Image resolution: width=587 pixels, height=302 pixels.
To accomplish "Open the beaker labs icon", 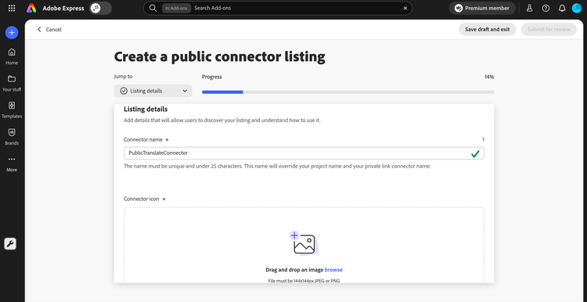I will (x=529, y=8).
